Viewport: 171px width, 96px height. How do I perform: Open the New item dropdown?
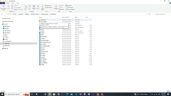pyautogui.click(x=48, y=6)
